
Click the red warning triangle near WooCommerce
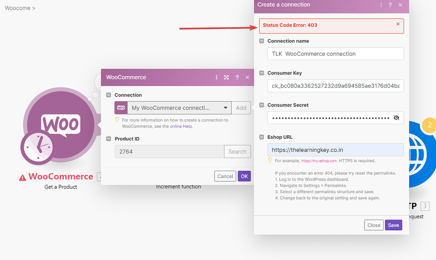[x=23, y=177]
